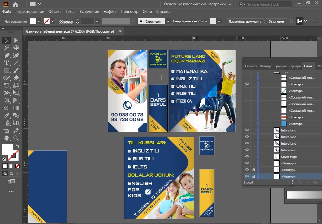The height and width of the screenshot is (224, 322).
Task: Open stroke weight dropdown
Action: point(97,21)
